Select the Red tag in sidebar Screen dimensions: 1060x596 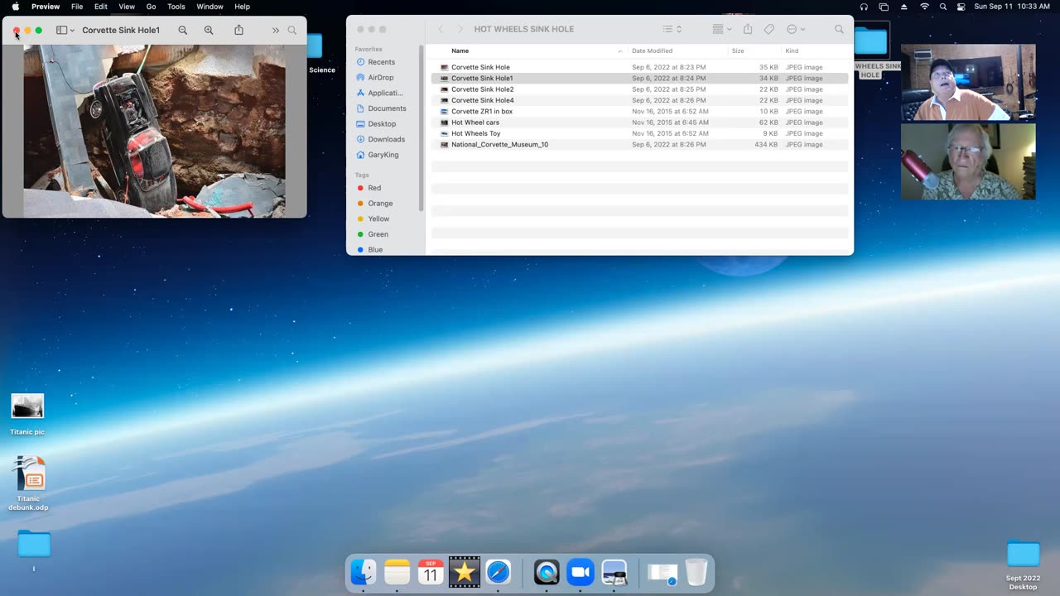tap(373, 188)
